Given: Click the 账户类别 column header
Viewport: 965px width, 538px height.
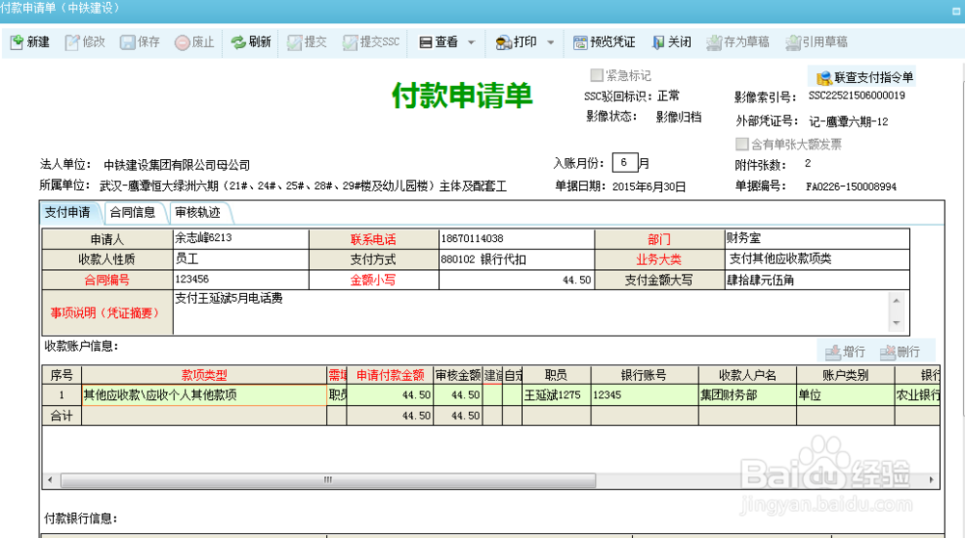Looking at the screenshot, I should [x=845, y=375].
